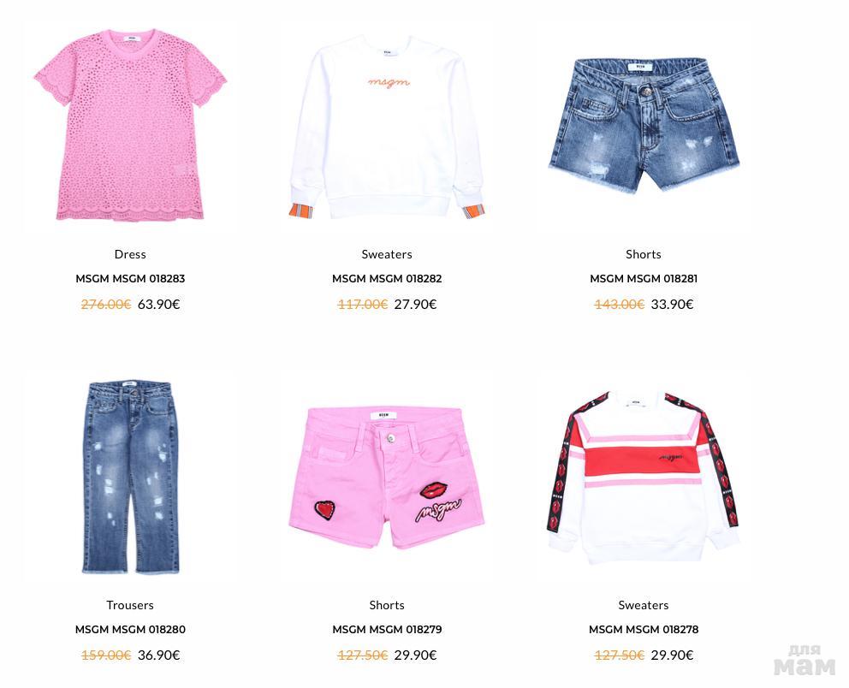Open the pink lace dress product image
This screenshot has height=688, width=849.
130,125
